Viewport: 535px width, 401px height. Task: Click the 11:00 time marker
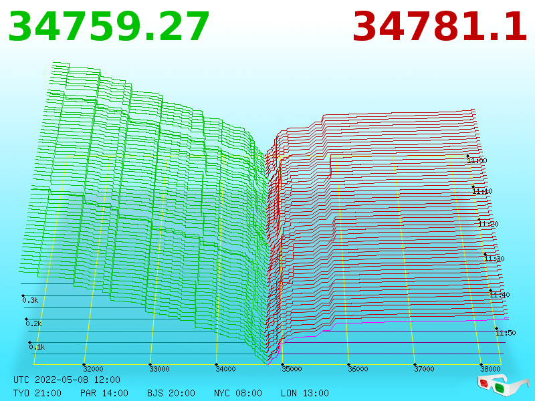tap(477, 160)
